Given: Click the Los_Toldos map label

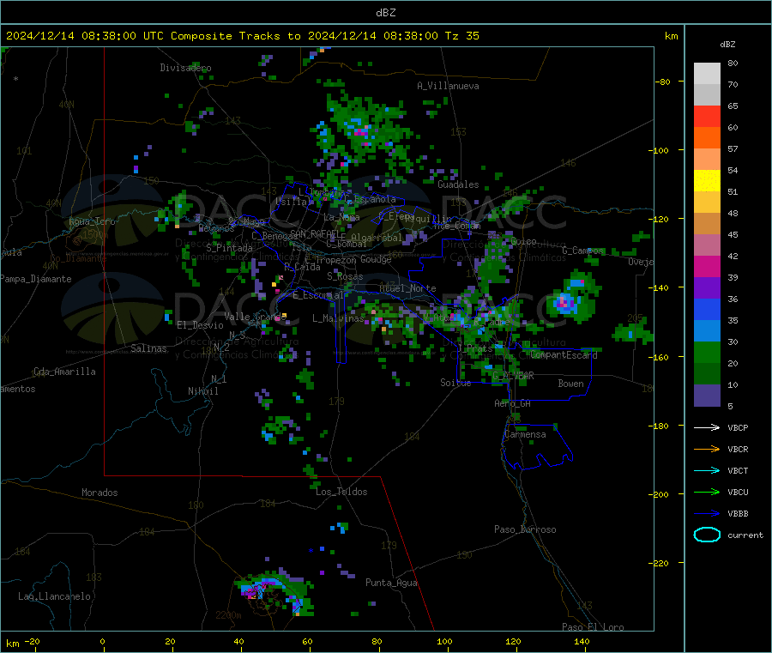Looking at the screenshot, I should [341, 492].
